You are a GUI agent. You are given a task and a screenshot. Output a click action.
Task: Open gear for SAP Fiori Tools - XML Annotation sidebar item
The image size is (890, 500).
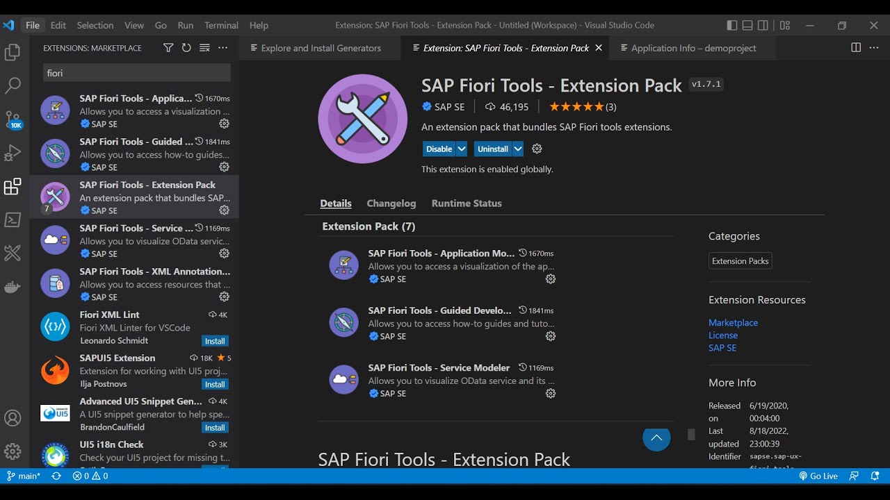[x=224, y=297]
